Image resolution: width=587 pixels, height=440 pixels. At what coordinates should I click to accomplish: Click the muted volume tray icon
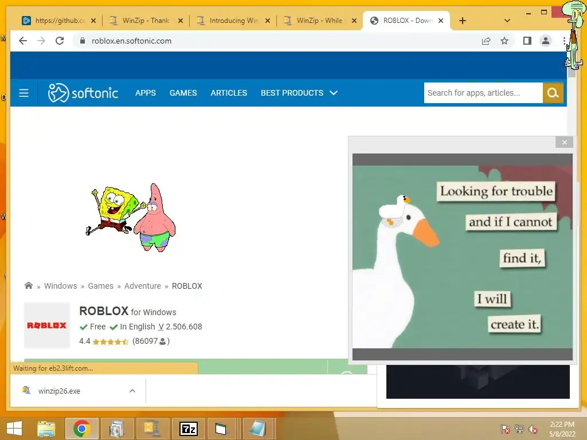pyautogui.click(x=533, y=429)
